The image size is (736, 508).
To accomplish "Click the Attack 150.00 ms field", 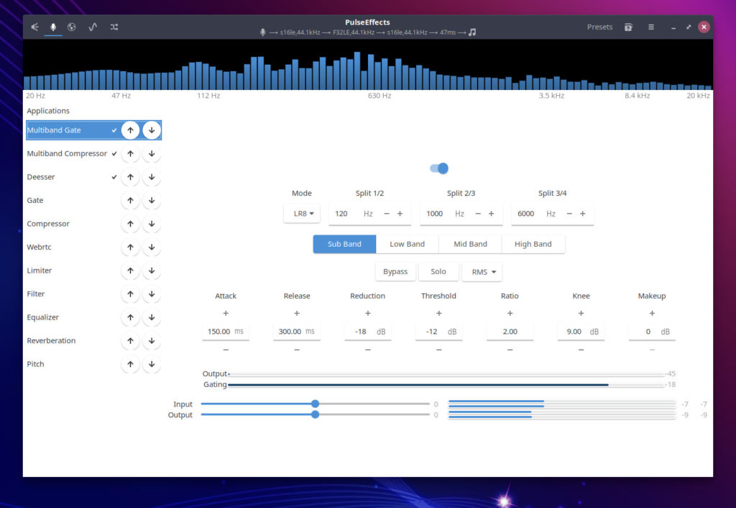I will tap(226, 332).
